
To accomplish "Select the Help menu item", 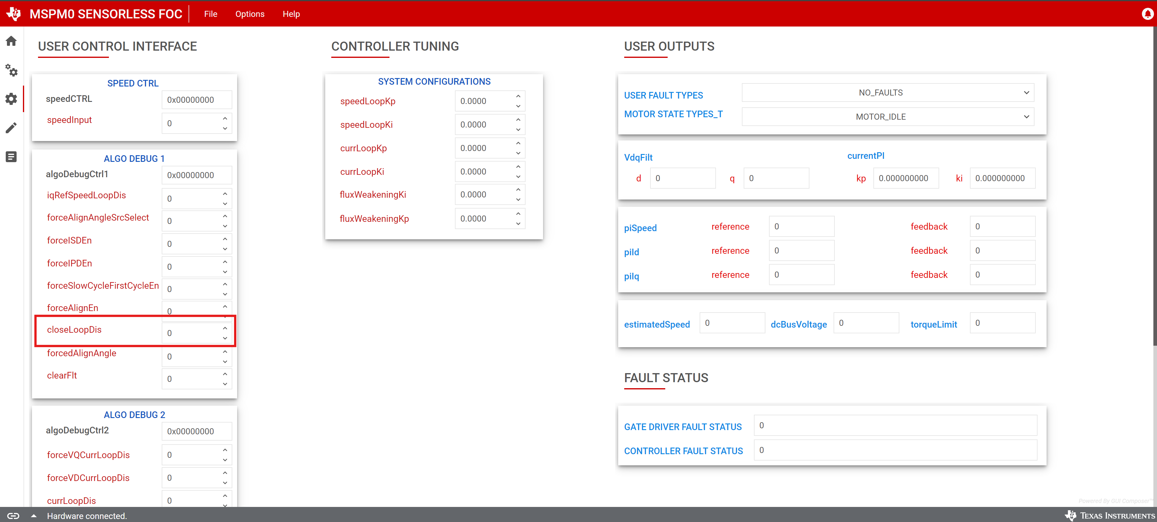I will tap(291, 13).
